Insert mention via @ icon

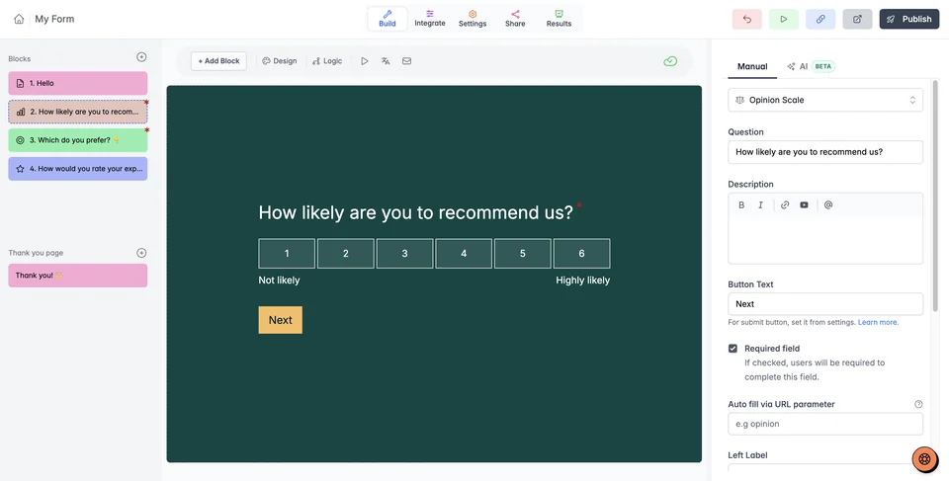click(x=828, y=205)
